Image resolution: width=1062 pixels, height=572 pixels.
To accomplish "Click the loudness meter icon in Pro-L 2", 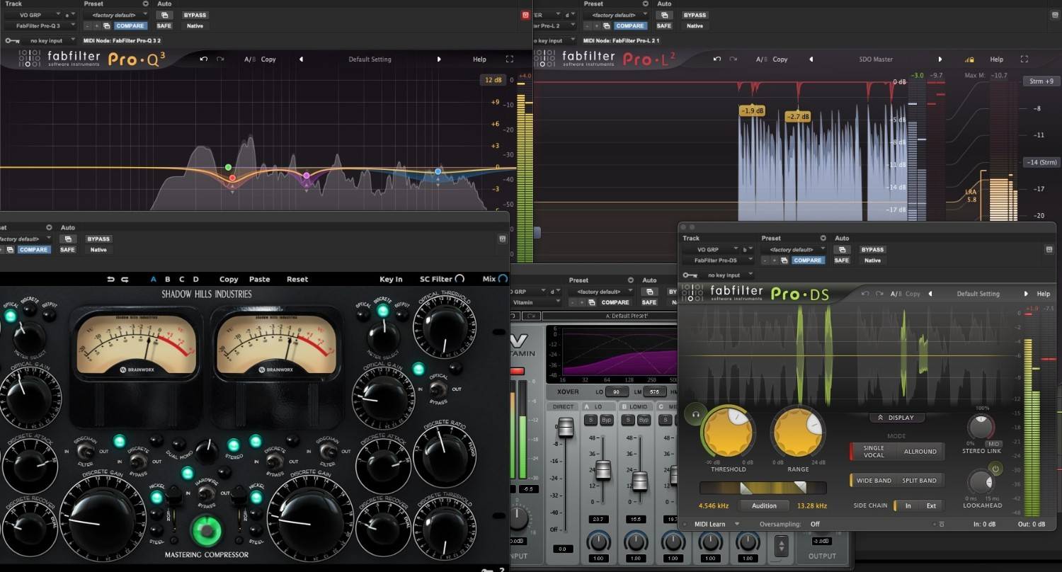I will [x=969, y=59].
